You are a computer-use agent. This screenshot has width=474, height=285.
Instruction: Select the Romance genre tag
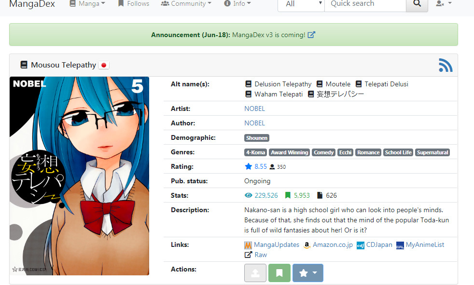(x=368, y=152)
